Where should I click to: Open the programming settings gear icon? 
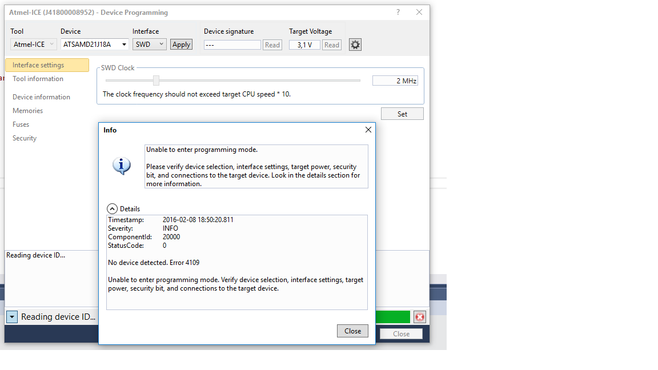click(x=355, y=45)
